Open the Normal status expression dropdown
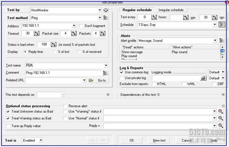Screen dimensions: 229x147 (214, 118)
